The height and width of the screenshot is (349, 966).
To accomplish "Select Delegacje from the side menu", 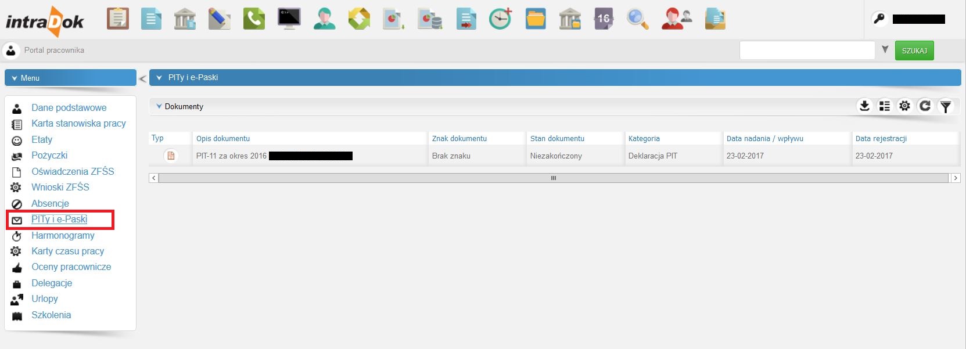I will pyautogui.click(x=52, y=283).
